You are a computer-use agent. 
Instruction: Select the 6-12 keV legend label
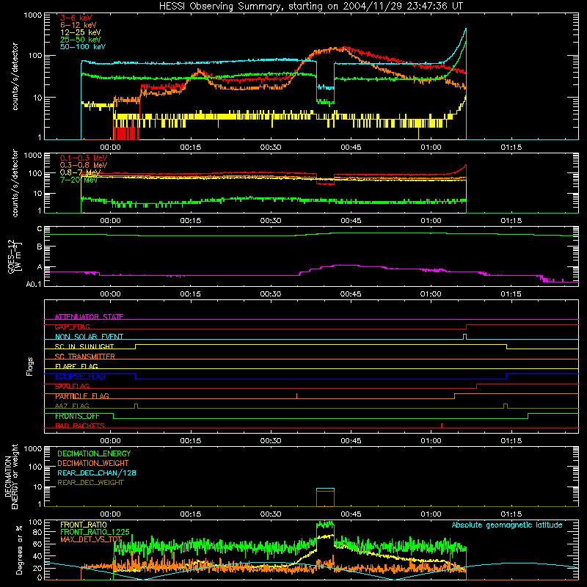coord(79,25)
